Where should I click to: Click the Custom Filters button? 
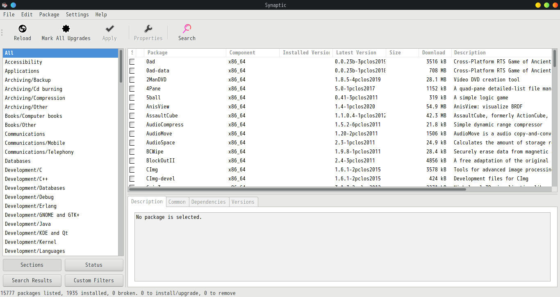94,280
